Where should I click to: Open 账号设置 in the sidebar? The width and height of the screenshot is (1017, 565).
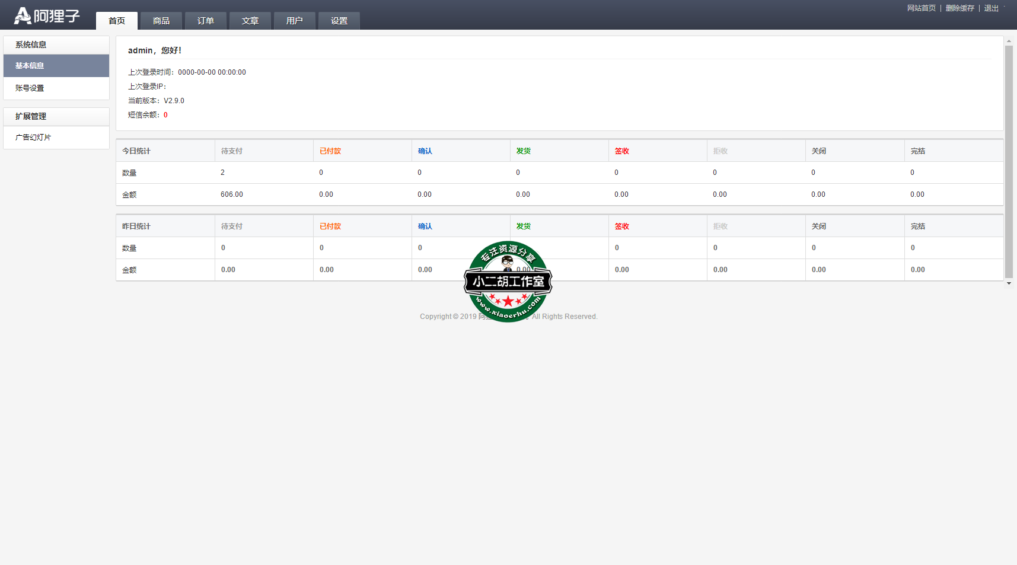click(56, 88)
